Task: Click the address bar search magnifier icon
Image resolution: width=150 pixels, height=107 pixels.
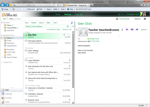Action: coord(54,5)
